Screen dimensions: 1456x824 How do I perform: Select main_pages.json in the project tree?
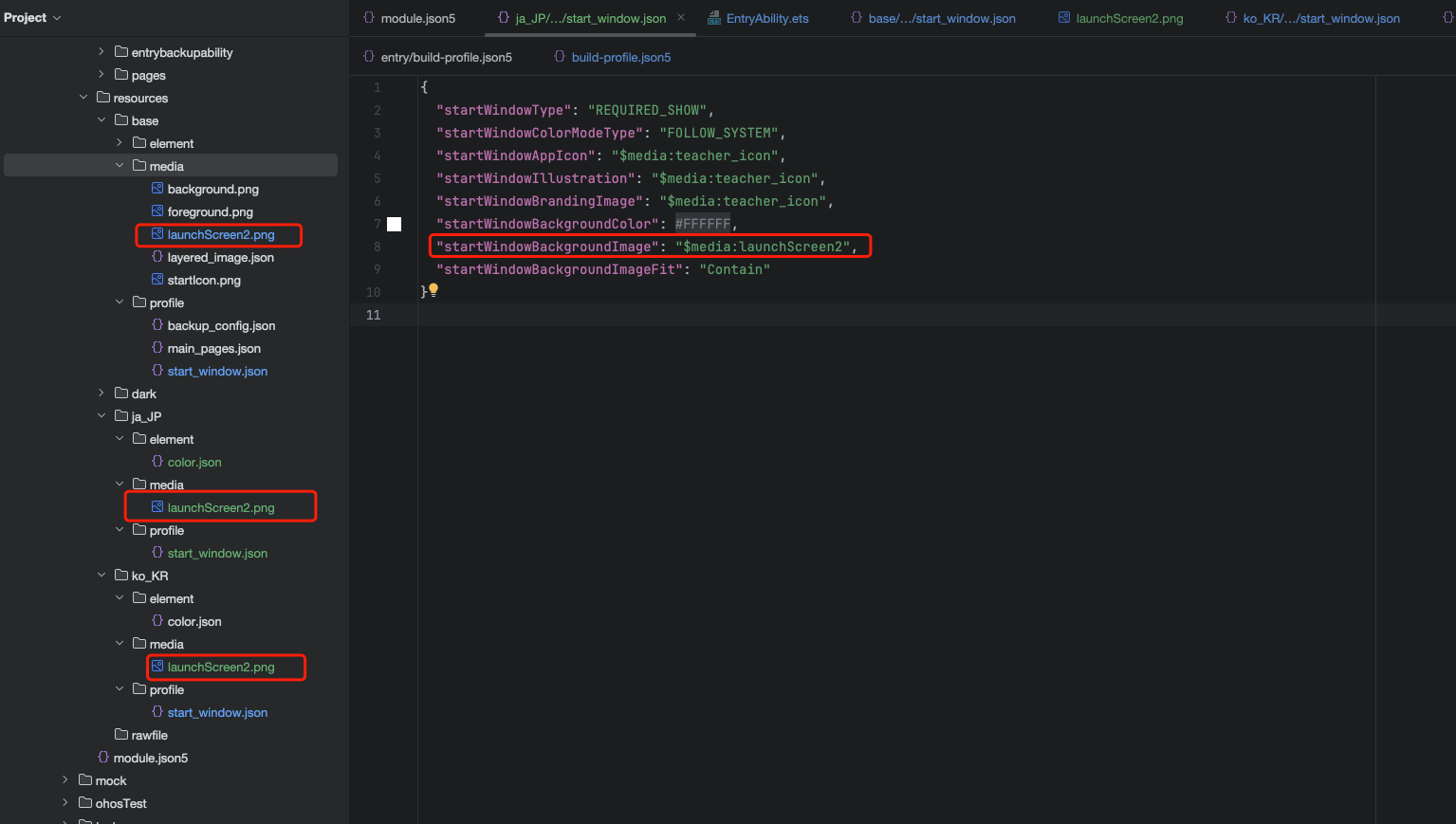[213, 348]
